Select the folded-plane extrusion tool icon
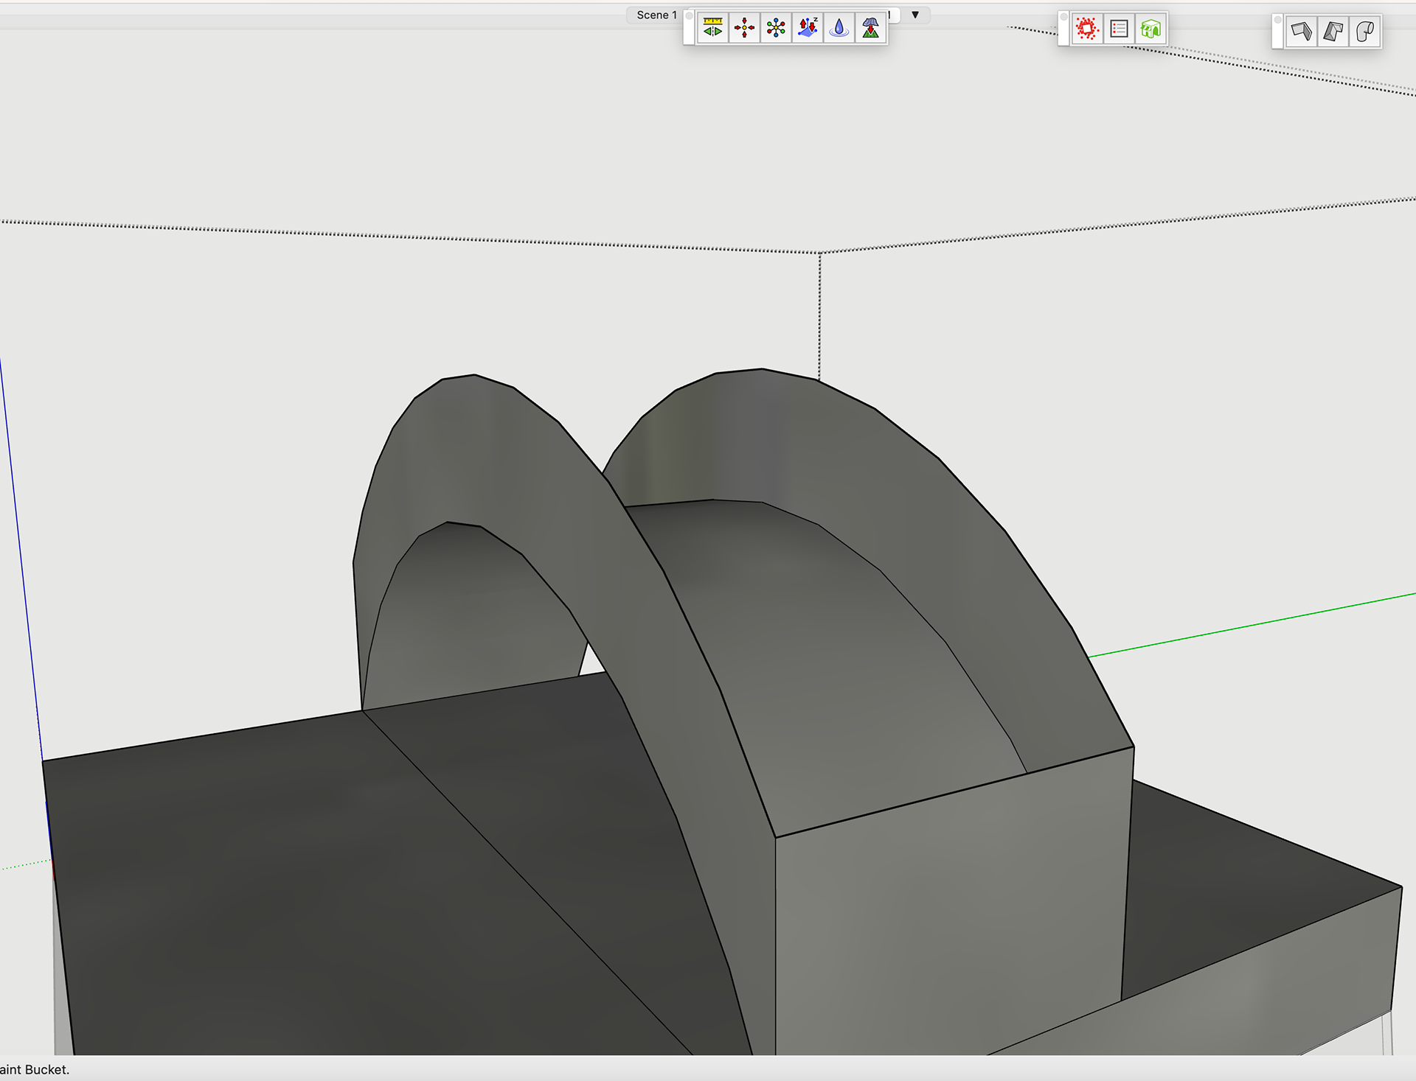The width and height of the screenshot is (1416, 1081). coord(1301,32)
